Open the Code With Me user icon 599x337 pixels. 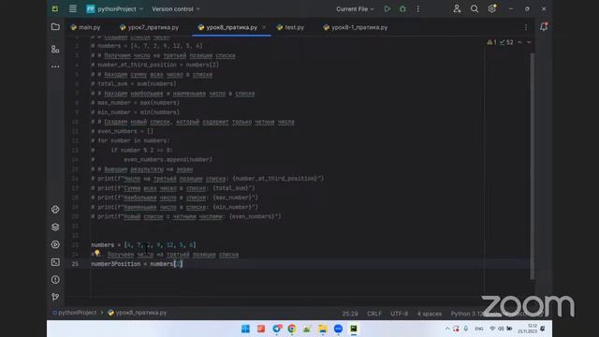point(457,8)
